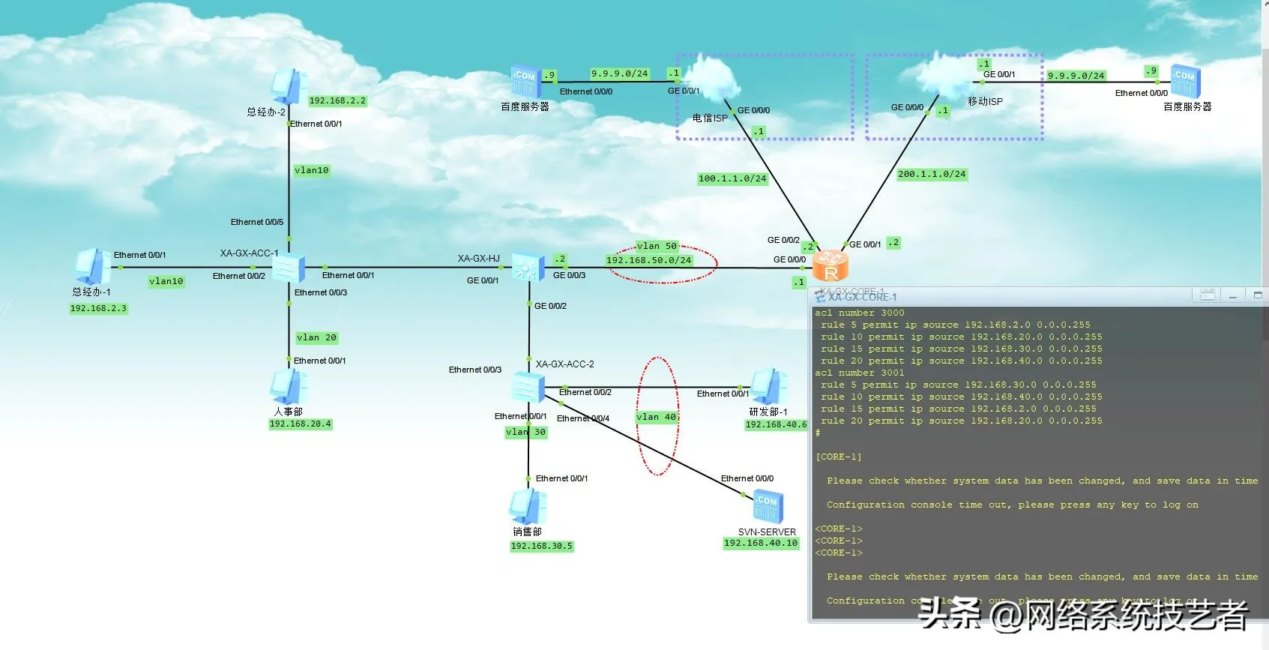This screenshot has width=1269, height=650.
Task: Select the XA-GX-ACC-2 access switch icon
Action: point(528,388)
